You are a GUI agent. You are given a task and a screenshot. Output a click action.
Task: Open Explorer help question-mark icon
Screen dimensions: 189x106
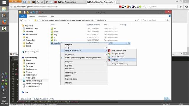(x=170, y=16)
